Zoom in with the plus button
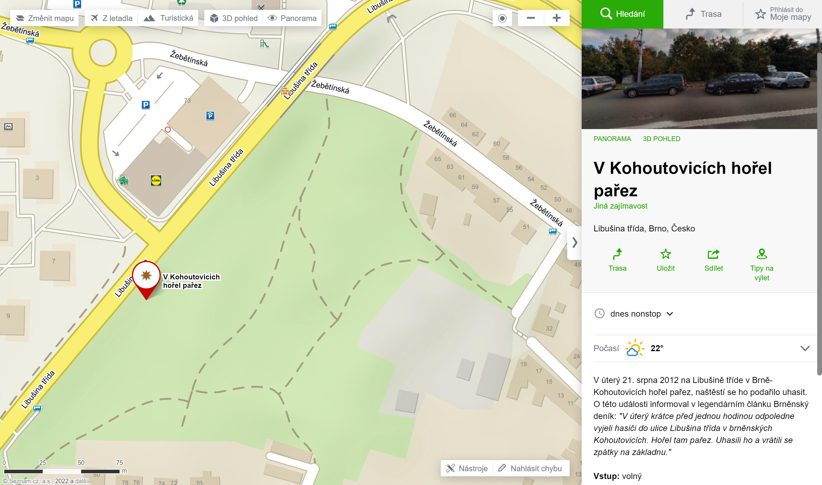This screenshot has width=822, height=485. (557, 18)
